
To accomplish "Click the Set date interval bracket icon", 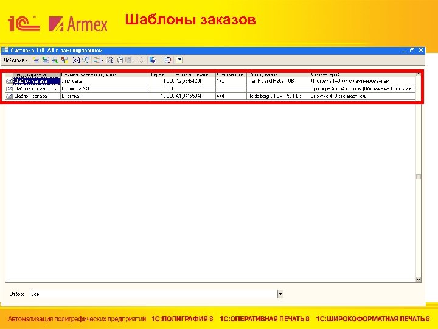I will point(75,60).
